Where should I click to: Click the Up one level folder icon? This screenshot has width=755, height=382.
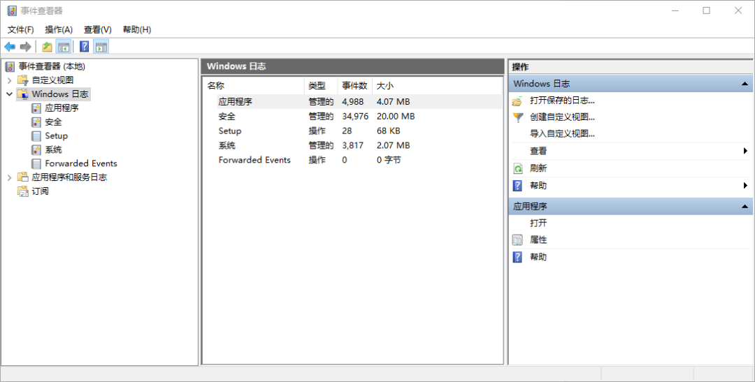(47, 47)
